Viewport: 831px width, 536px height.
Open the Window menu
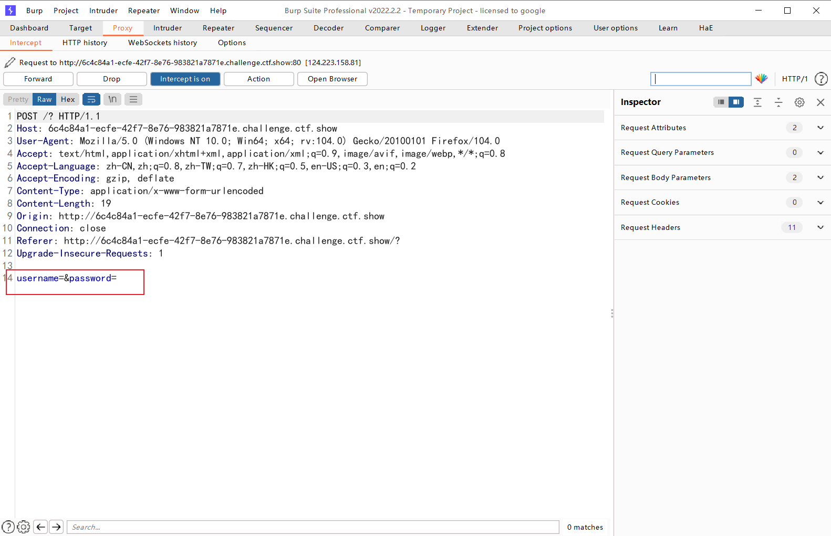point(185,10)
